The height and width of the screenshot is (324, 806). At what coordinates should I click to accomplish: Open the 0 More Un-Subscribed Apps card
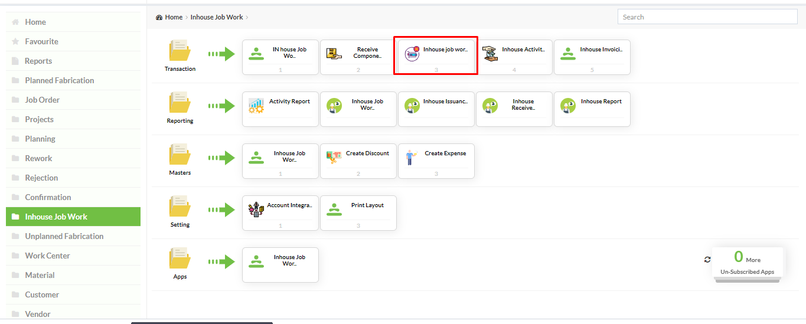coord(748,263)
